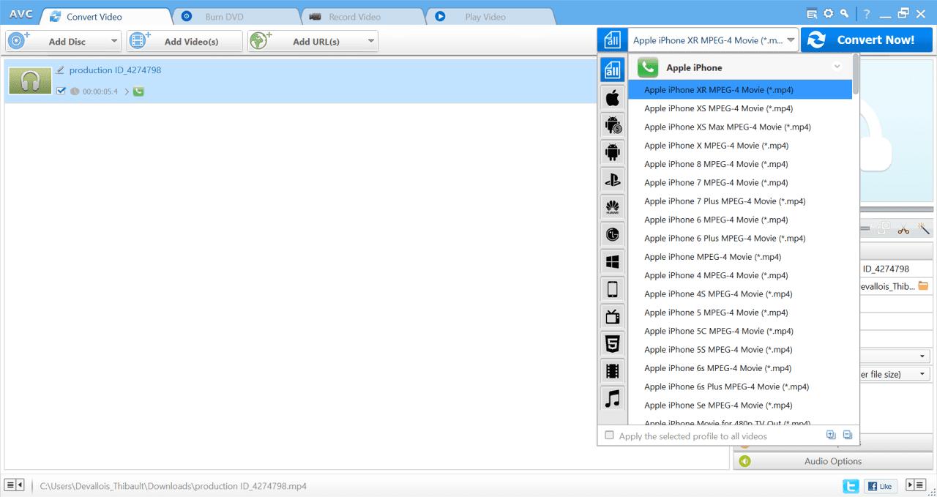Open the audio files music-note category
This screenshot has height=497, width=937.
pyautogui.click(x=613, y=398)
